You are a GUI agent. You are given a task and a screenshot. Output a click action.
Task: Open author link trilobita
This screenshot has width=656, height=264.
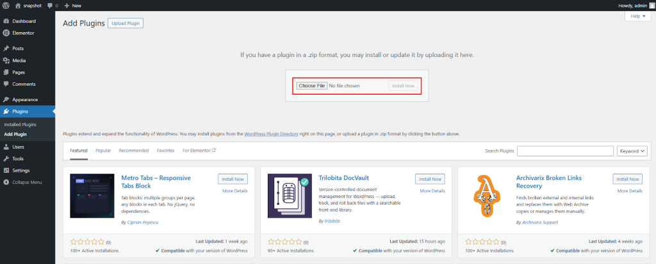[x=332, y=220]
